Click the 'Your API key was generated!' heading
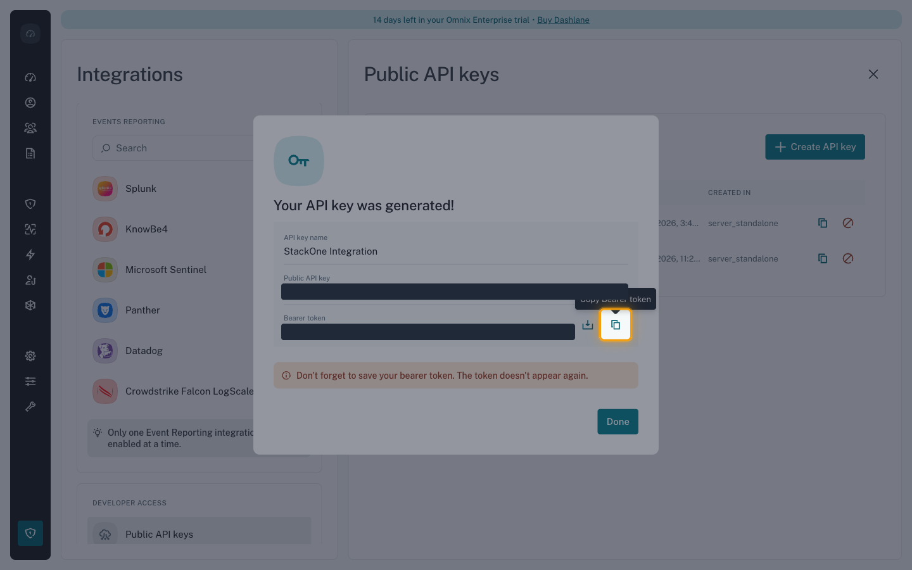 coord(364,205)
